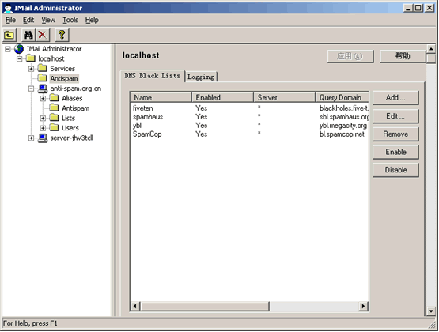Click the up-one-level folder toolbar icon
439x332 pixels.
click(9, 36)
